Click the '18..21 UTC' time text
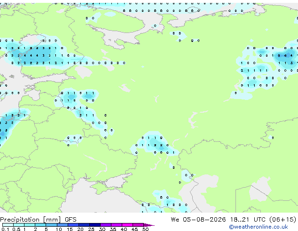The width and height of the screenshot is (298, 231). pos(248,220)
